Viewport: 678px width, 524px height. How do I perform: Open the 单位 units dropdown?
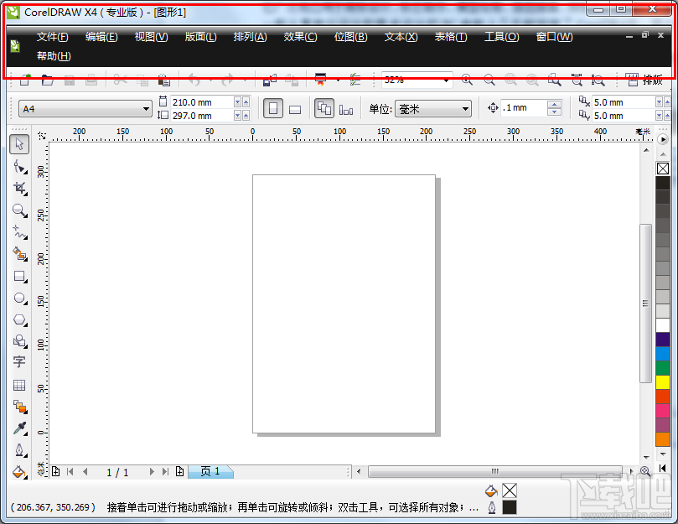(x=468, y=109)
